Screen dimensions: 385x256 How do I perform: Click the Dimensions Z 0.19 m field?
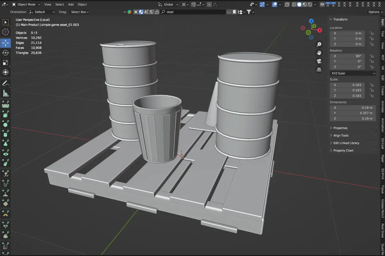(x=353, y=119)
